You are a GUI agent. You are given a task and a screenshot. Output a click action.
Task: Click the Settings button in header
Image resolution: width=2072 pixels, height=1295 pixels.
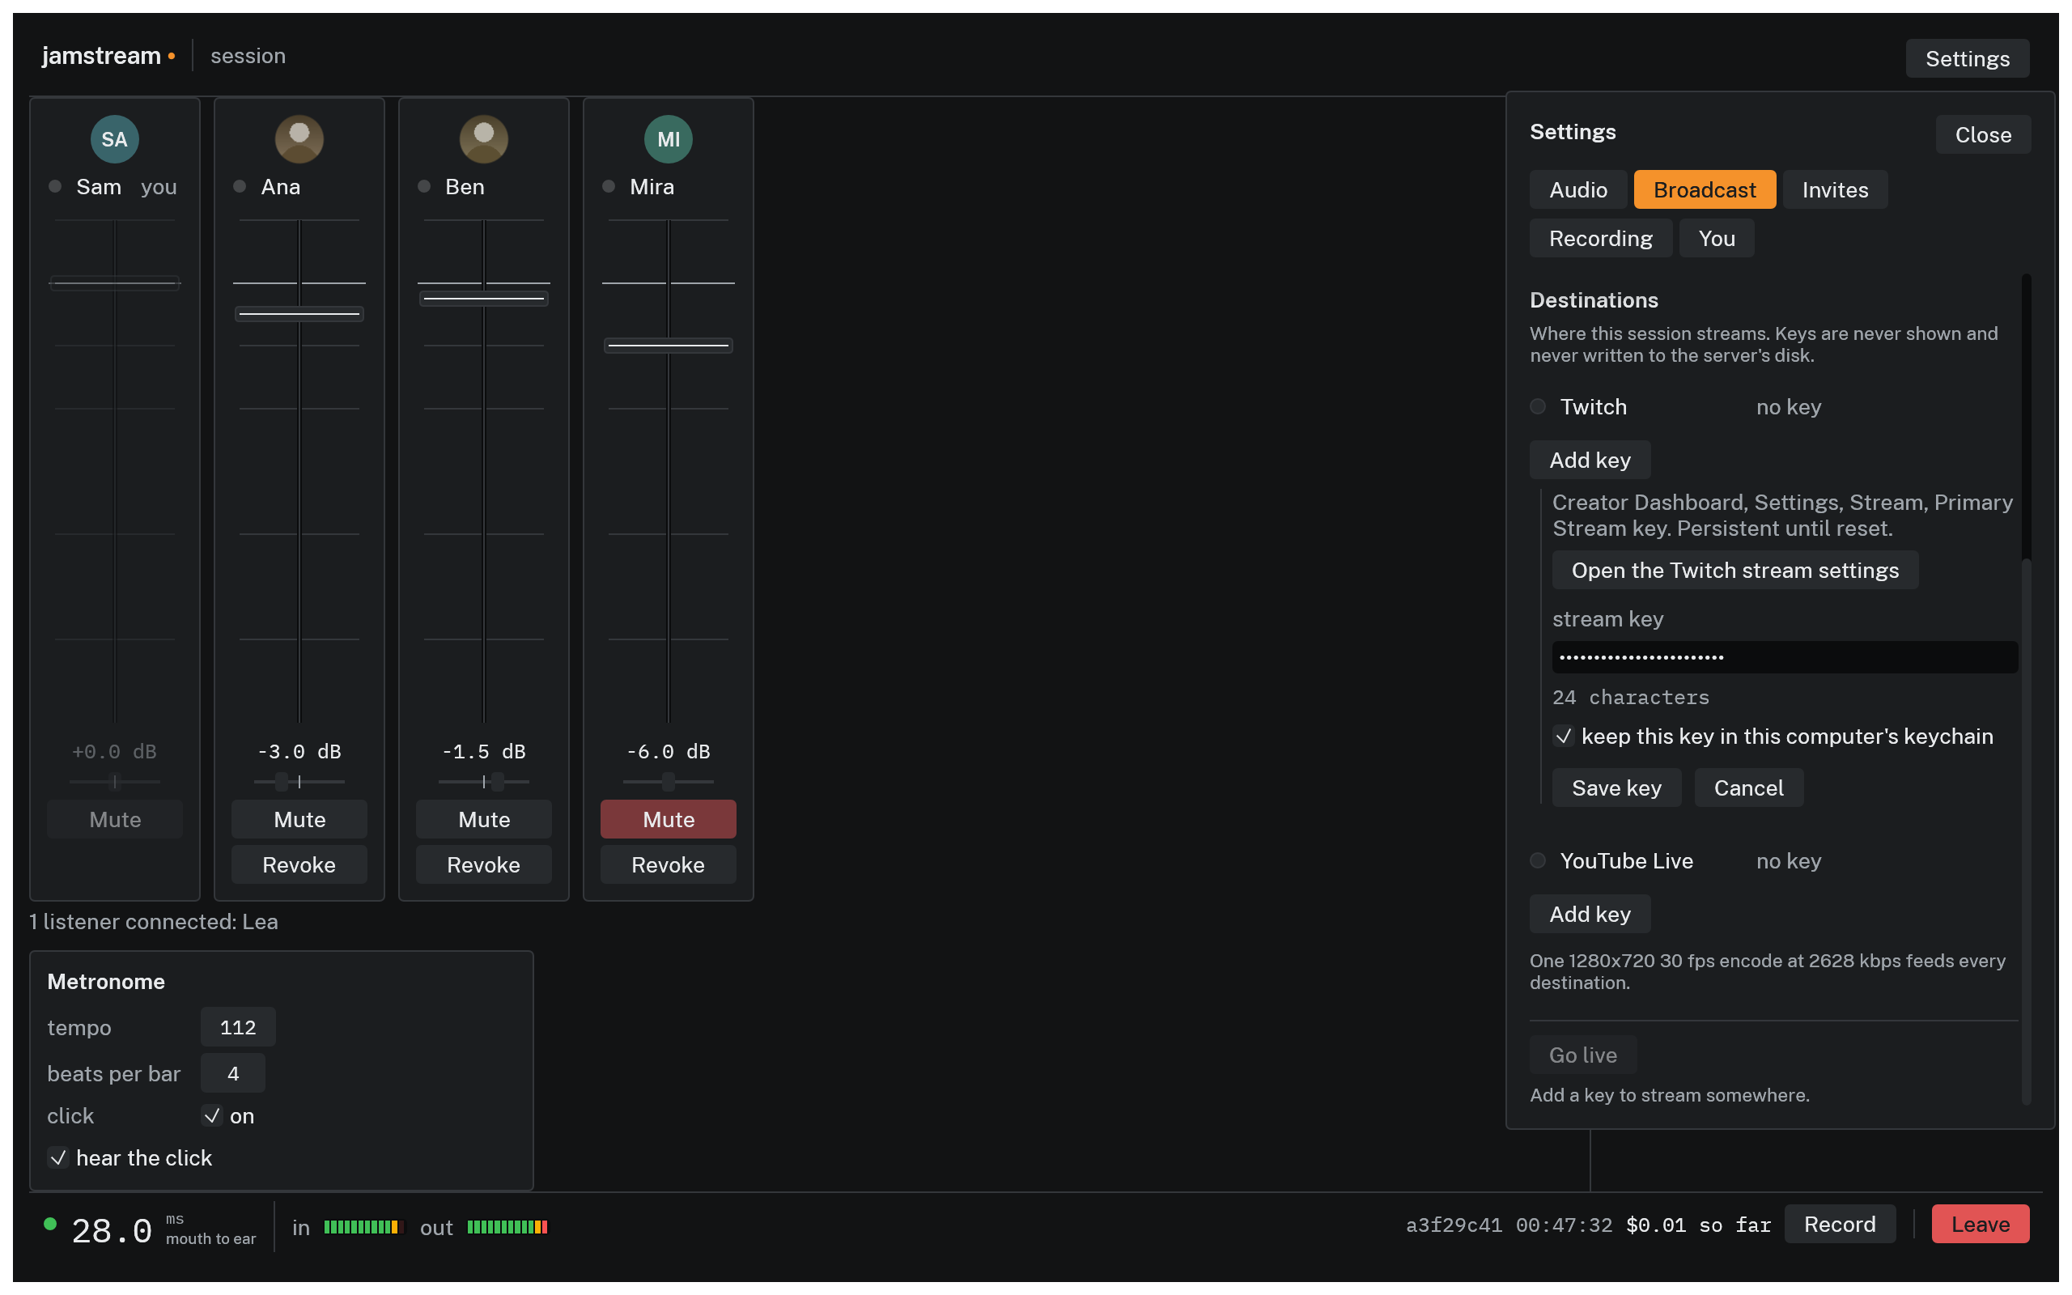click(1967, 58)
